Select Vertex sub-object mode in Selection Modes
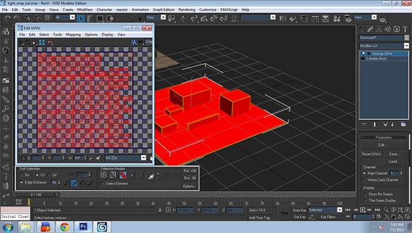This screenshot has width=412, height=233. pyautogui.click(x=103, y=175)
